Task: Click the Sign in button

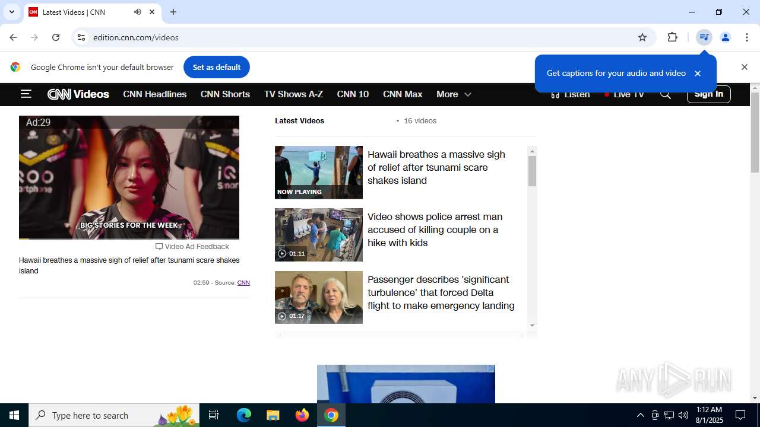Action: [709, 94]
